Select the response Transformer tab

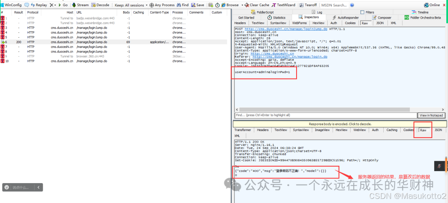(x=243, y=130)
